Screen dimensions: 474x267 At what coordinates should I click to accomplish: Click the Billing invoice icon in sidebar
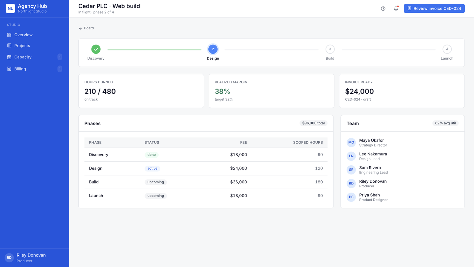pos(9,69)
